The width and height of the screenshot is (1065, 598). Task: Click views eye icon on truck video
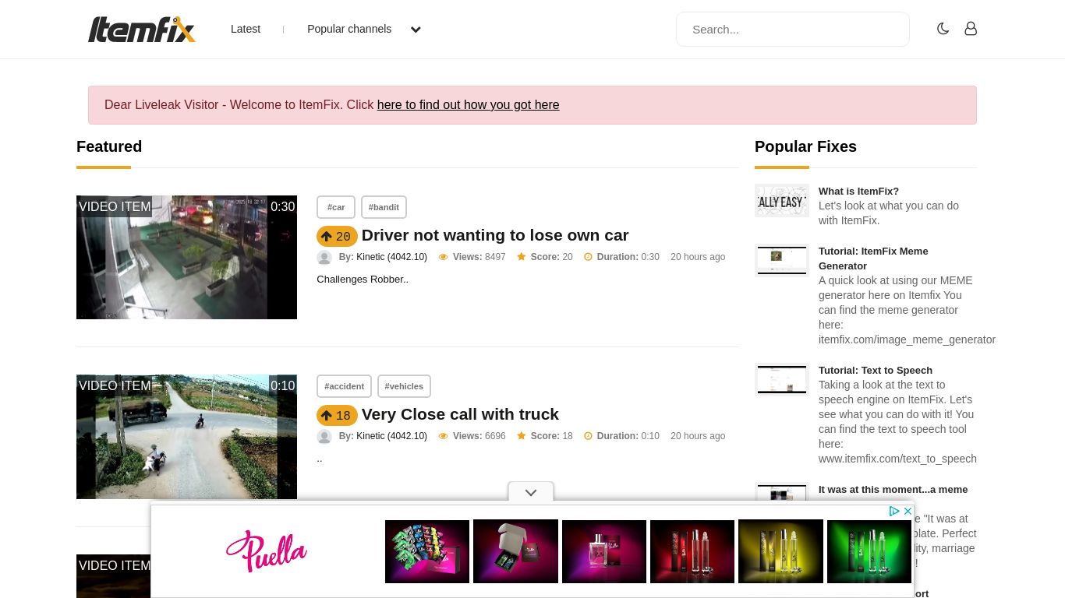pos(443,436)
